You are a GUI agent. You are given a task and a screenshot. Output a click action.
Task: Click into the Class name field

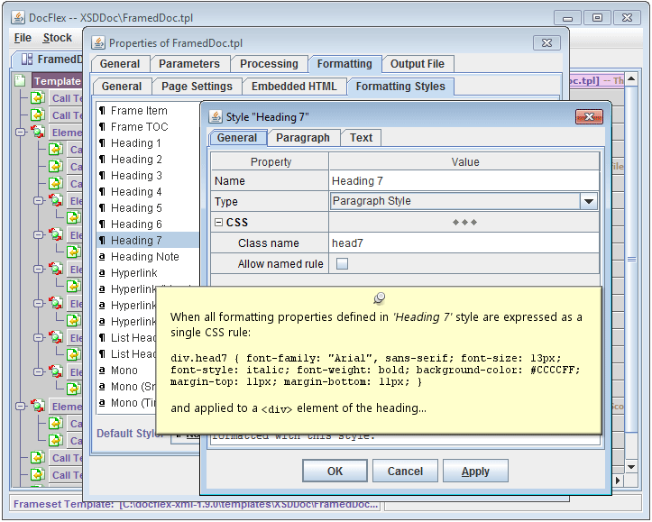coord(464,243)
